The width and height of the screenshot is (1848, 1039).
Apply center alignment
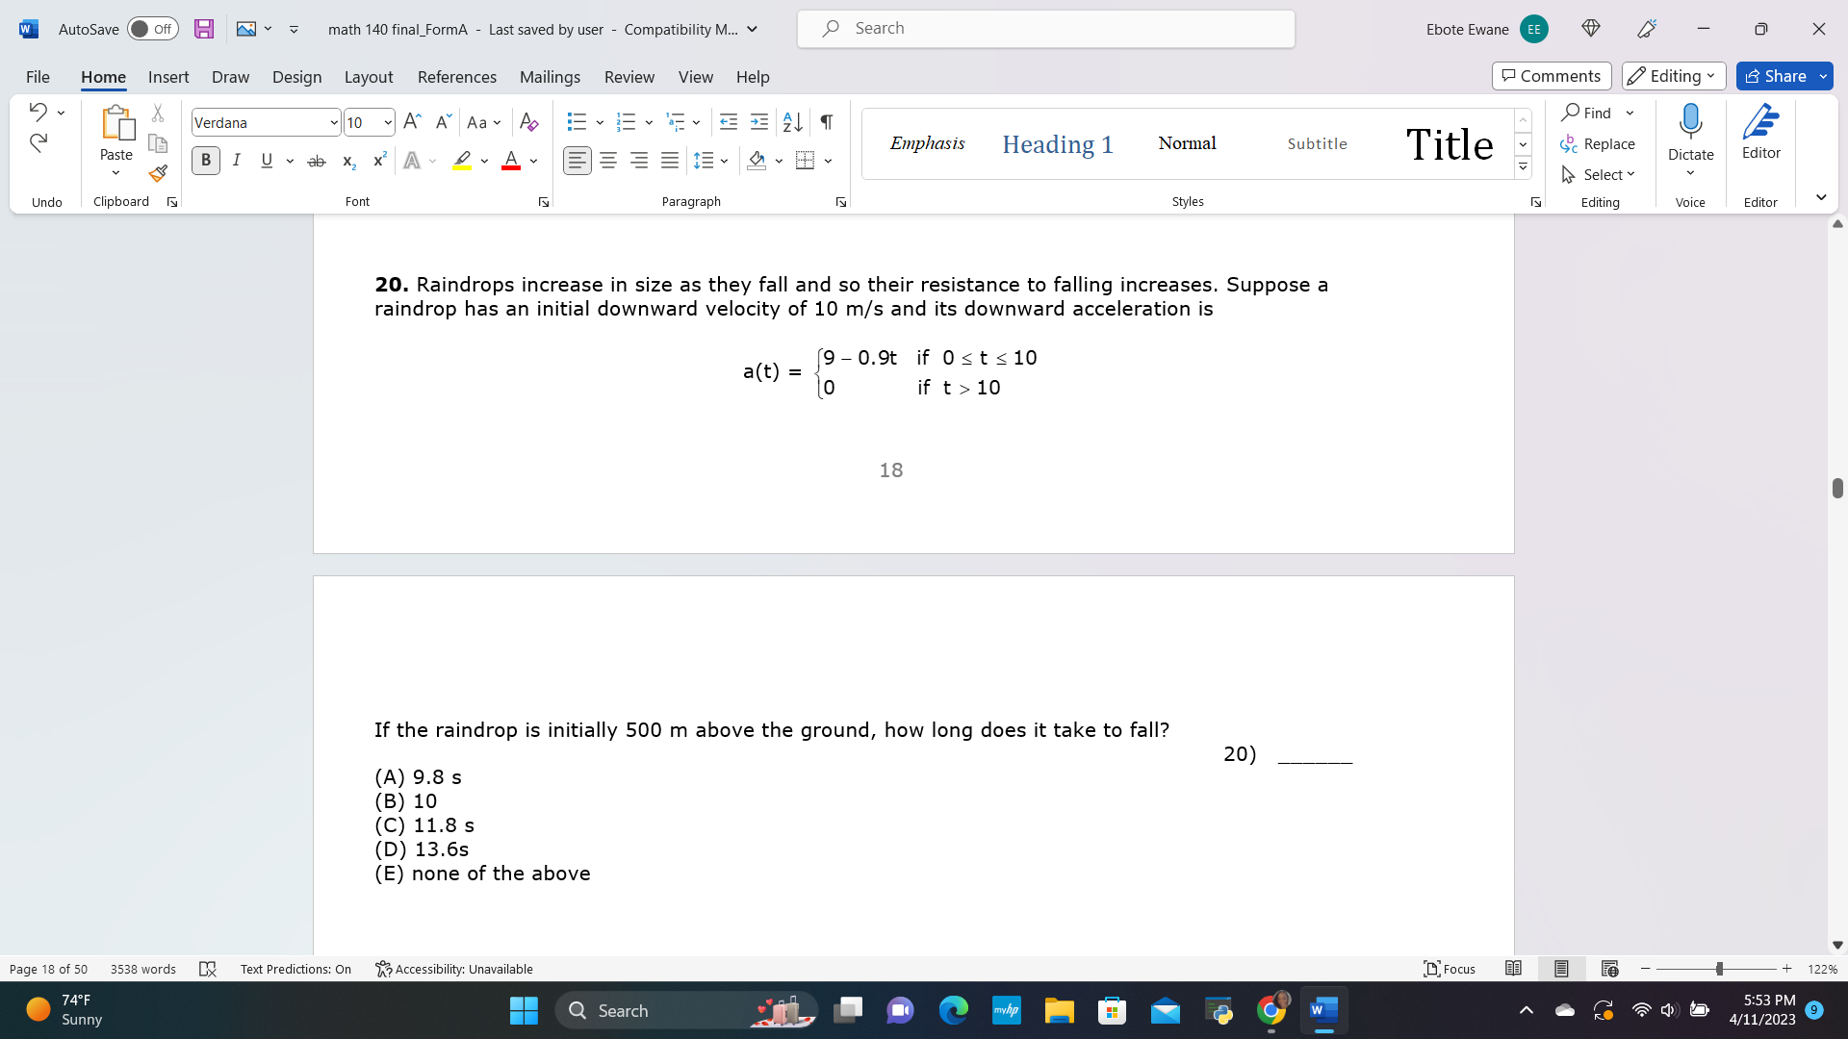607,160
